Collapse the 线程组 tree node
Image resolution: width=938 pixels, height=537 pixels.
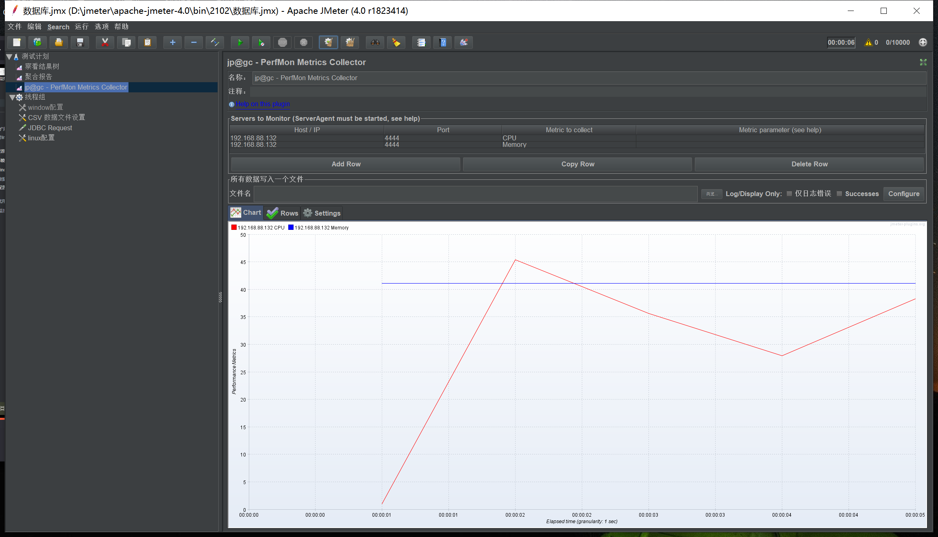[12, 97]
